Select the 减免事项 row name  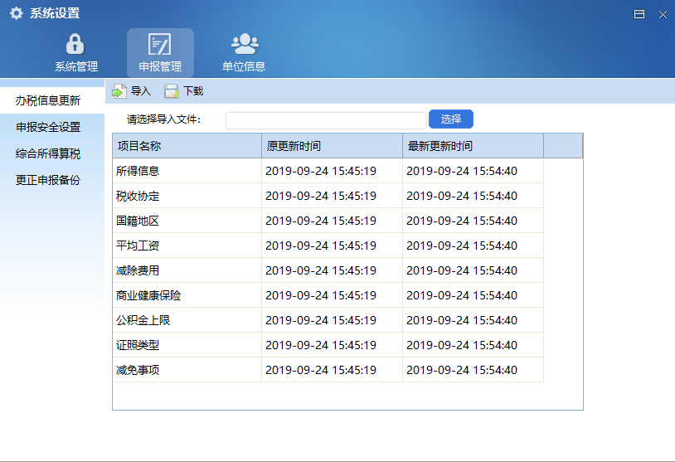click(x=138, y=370)
